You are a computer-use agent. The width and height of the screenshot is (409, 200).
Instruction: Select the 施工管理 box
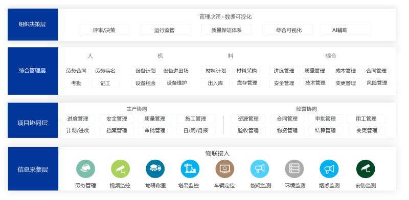coord(196,119)
